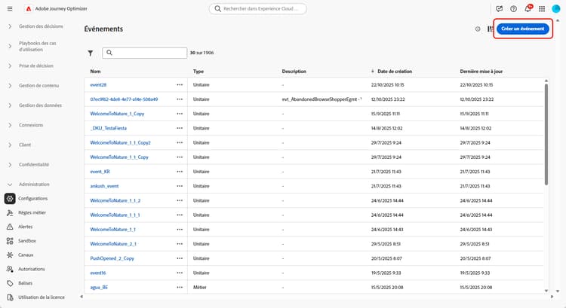
Task: Click the Alertes warning icon
Action: click(x=10, y=227)
